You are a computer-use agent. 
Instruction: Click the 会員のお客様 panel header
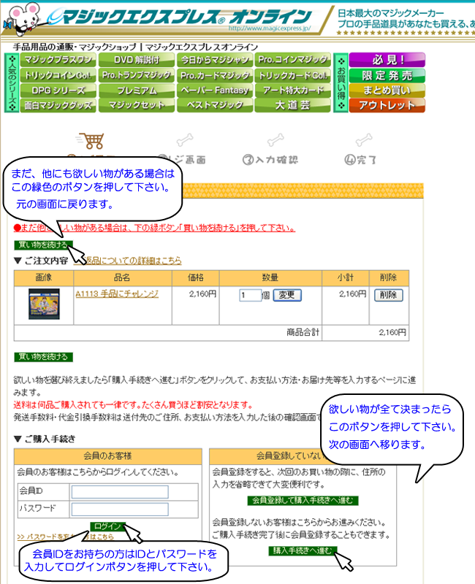pyautogui.click(x=107, y=456)
